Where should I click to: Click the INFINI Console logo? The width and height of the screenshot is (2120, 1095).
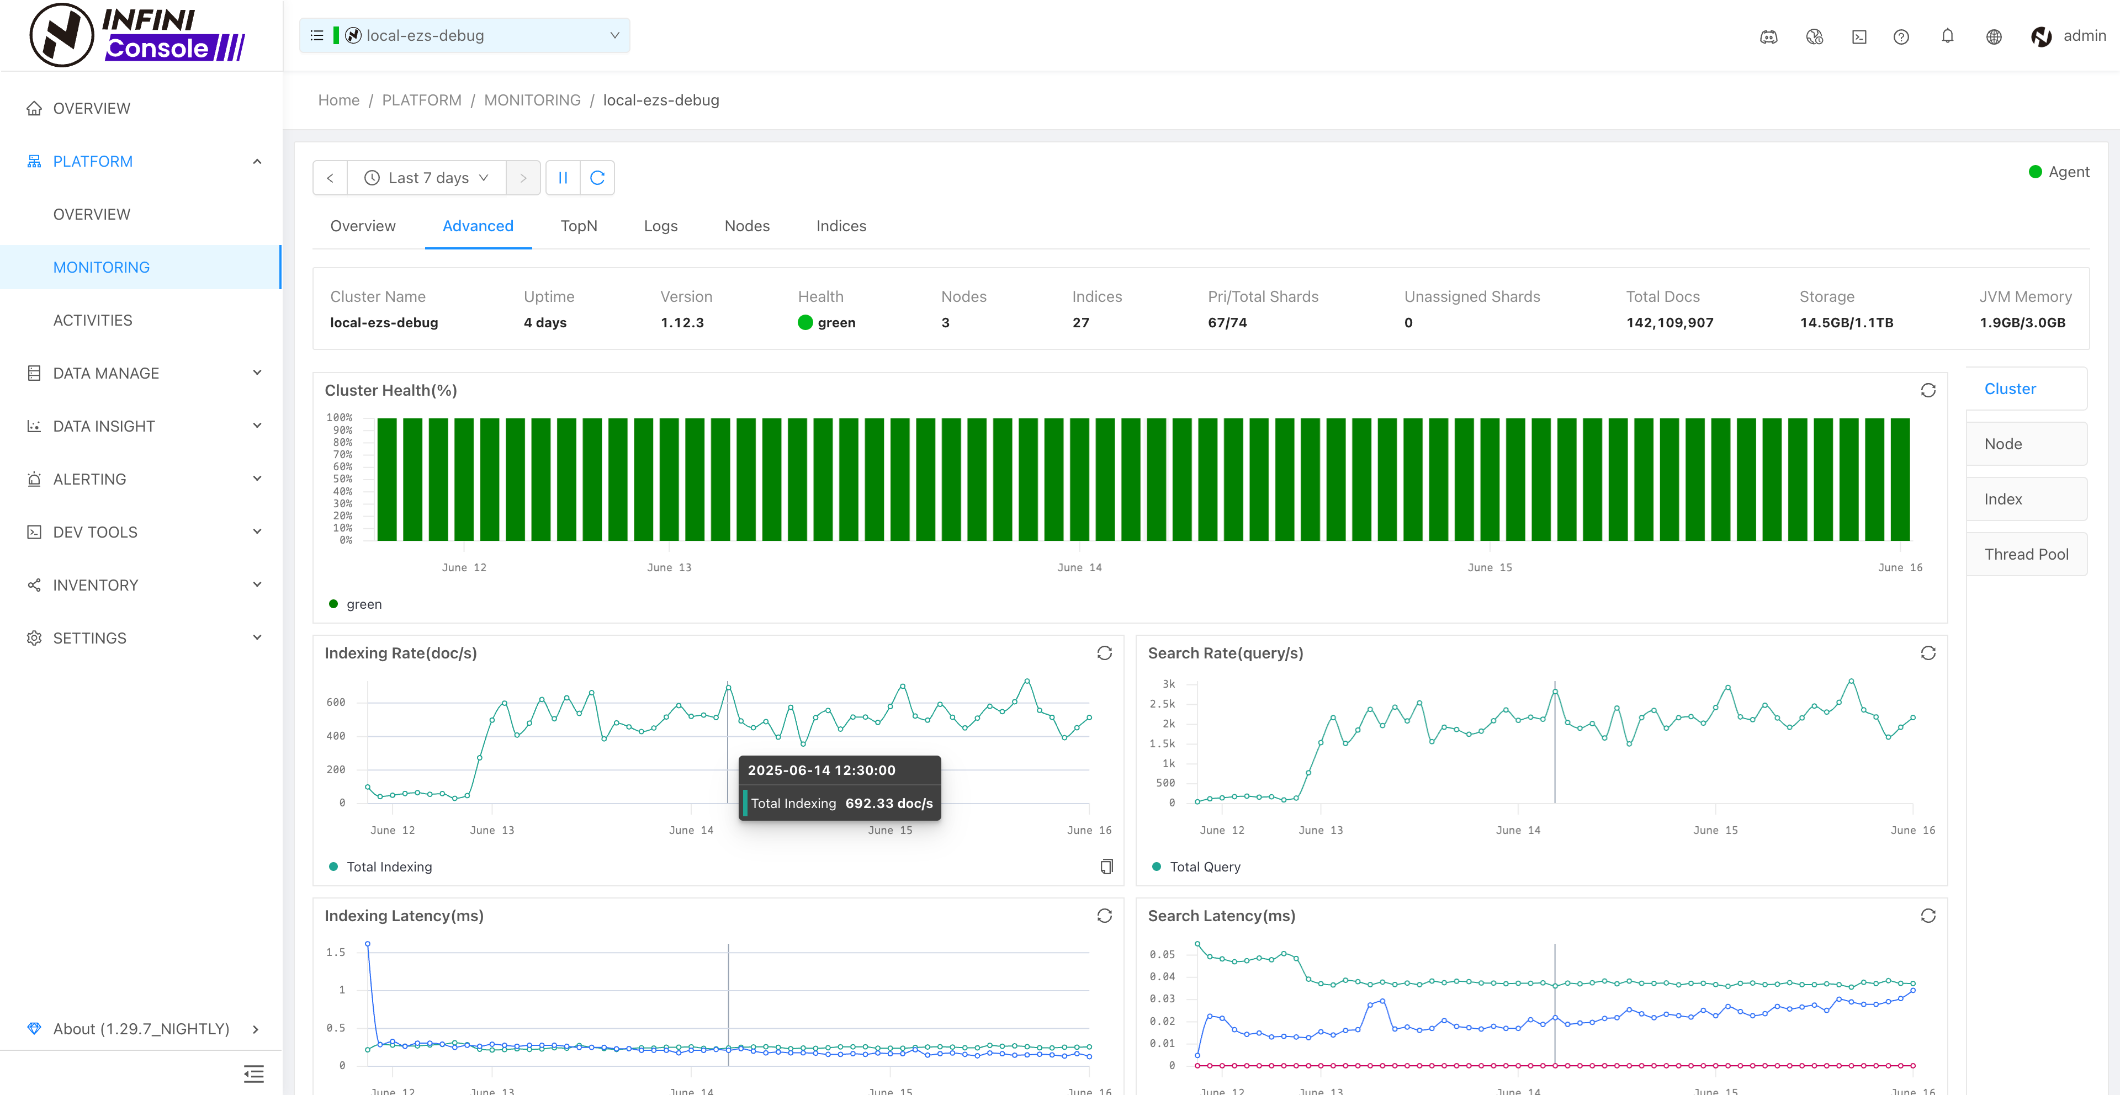point(137,35)
